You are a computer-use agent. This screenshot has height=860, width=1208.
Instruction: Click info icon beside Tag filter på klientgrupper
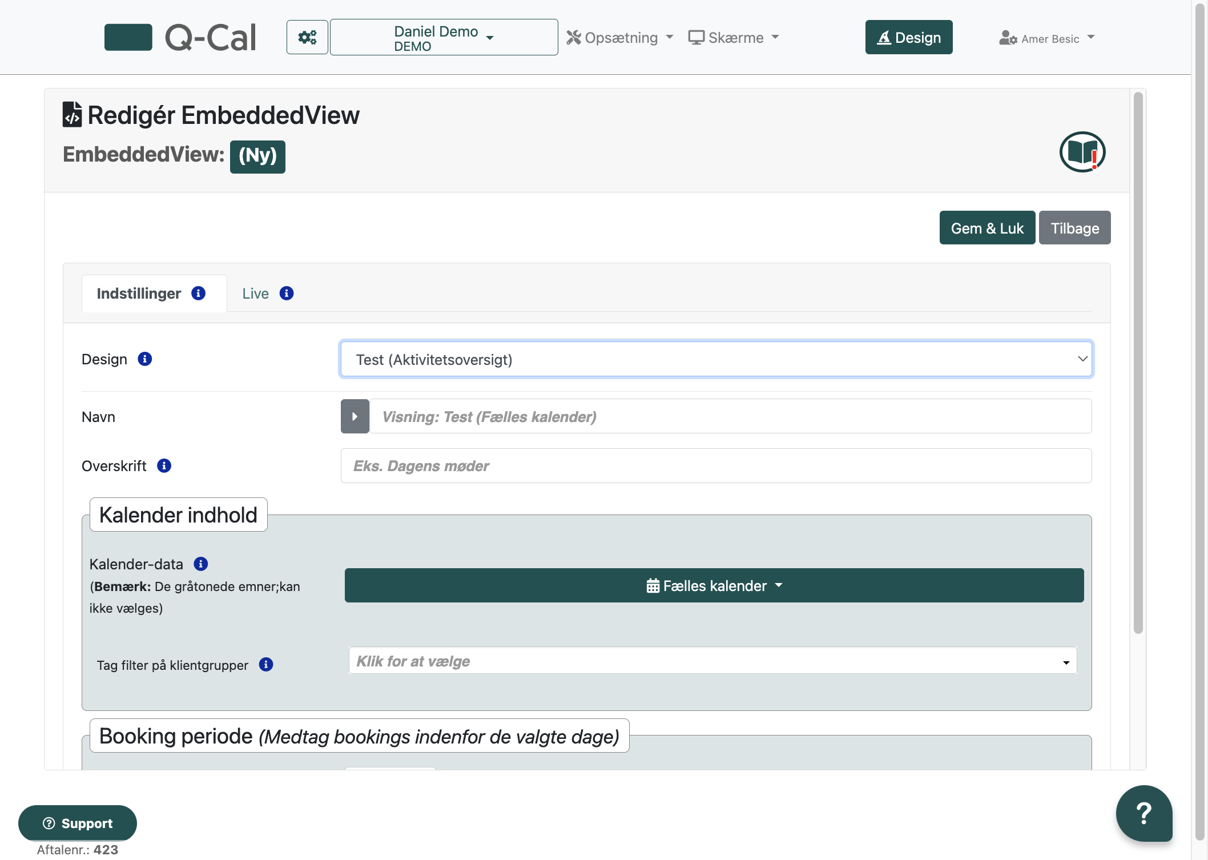266,664
